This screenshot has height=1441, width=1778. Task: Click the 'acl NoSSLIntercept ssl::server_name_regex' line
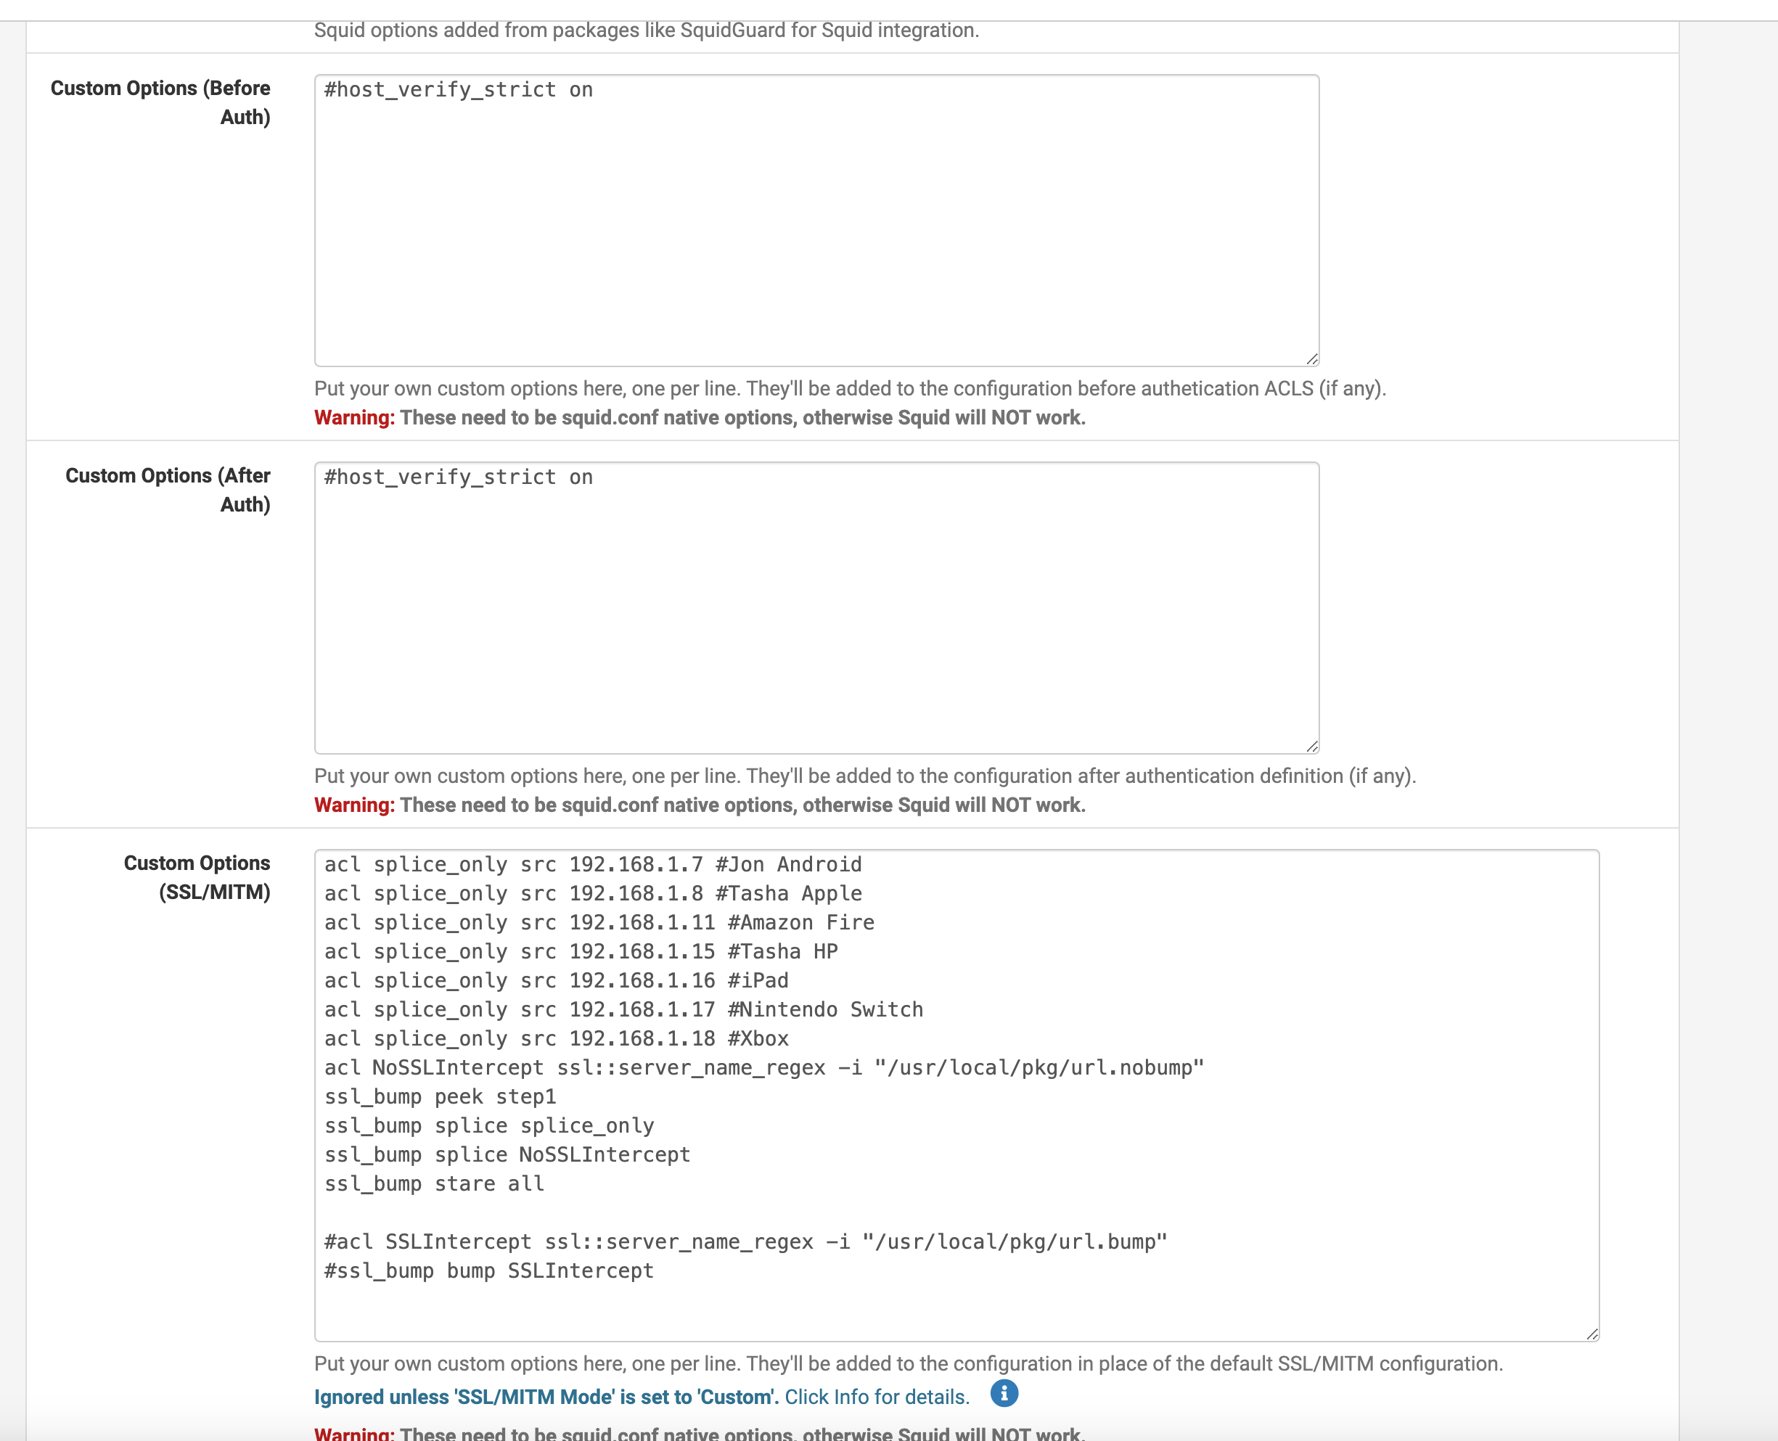coord(763,1068)
